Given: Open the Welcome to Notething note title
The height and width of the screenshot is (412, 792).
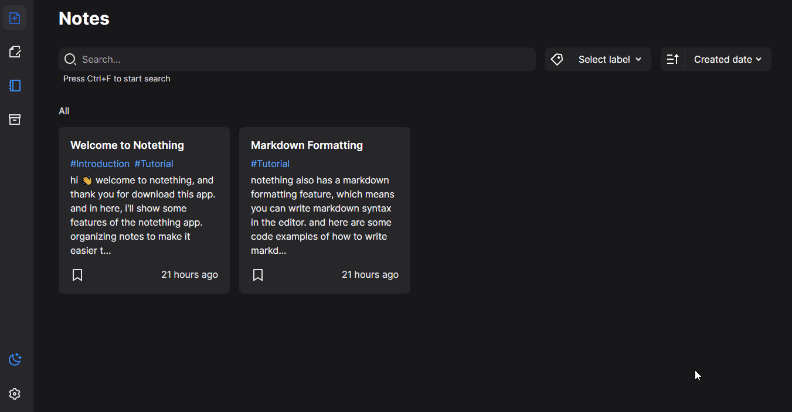Looking at the screenshot, I should pyautogui.click(x=127, y=145).
